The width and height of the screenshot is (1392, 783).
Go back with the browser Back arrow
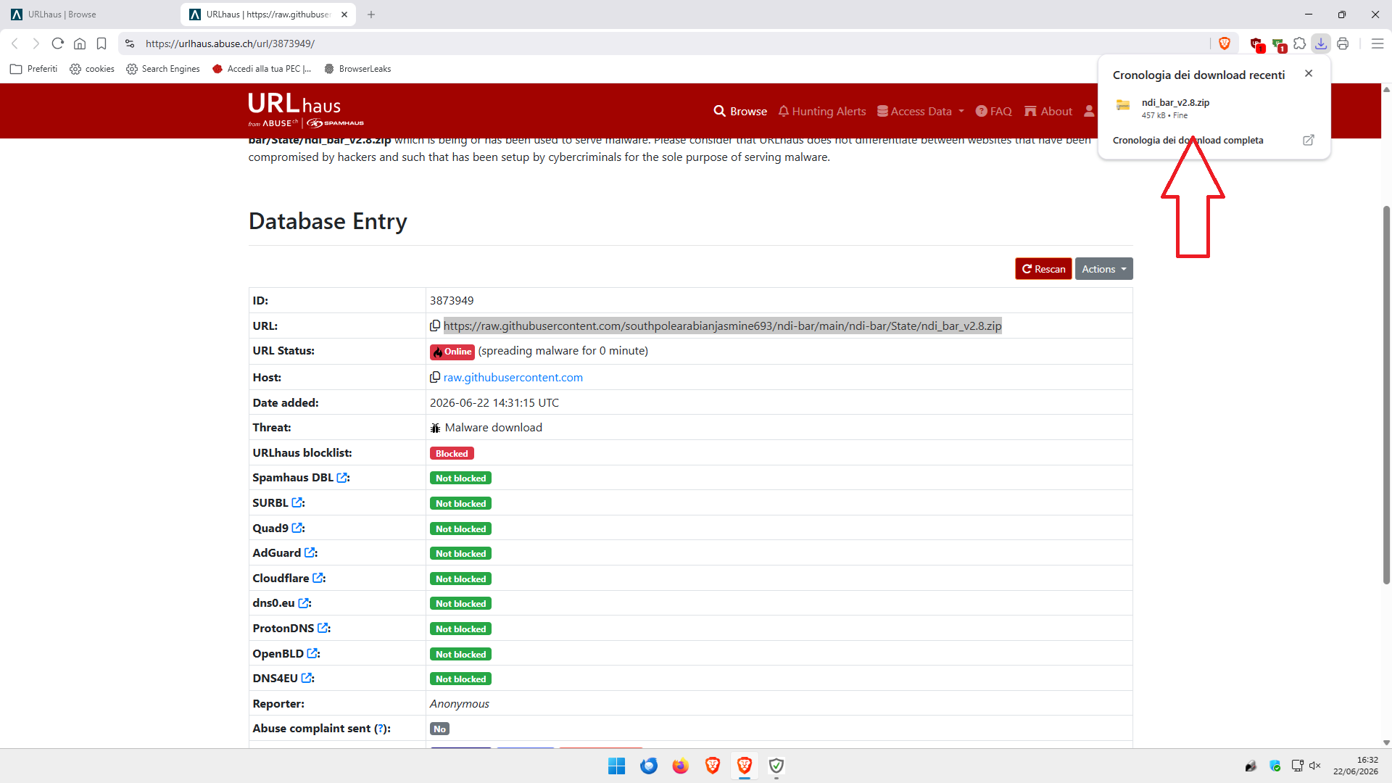(14, 43)
